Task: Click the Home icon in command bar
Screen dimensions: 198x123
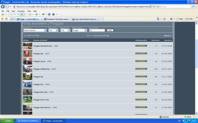Action: pyautogui.click(x=158, y=19)
